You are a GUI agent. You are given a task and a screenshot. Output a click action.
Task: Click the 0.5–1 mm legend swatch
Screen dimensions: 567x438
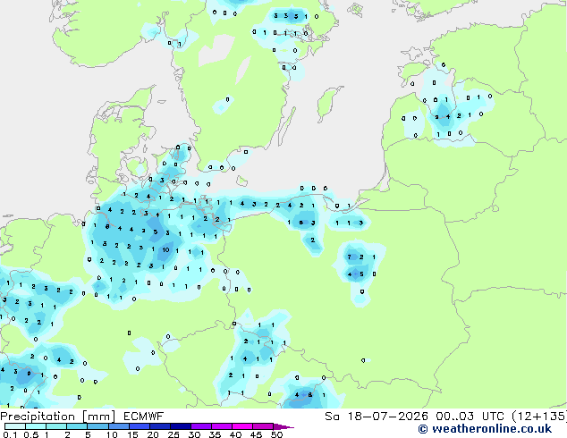tap(36, 426)
